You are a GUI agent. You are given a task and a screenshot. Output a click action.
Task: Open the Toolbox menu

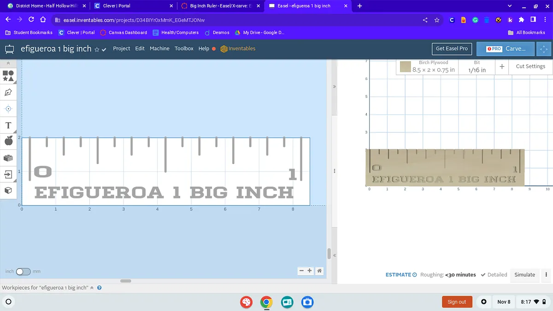click(184, 48)
